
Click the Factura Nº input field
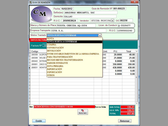coord(45,45)
